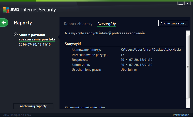Go back using the green arrow button
Viewport: 193px width, 117px height.
coord(4,23)
